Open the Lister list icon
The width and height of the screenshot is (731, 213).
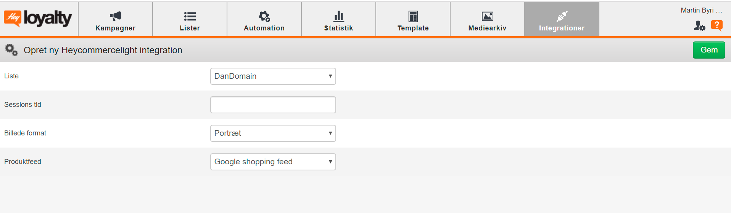click(x=190, y=16)
